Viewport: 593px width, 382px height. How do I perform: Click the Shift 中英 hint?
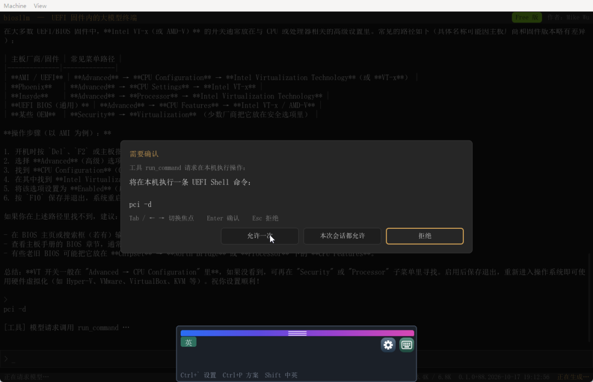[281, 375]
